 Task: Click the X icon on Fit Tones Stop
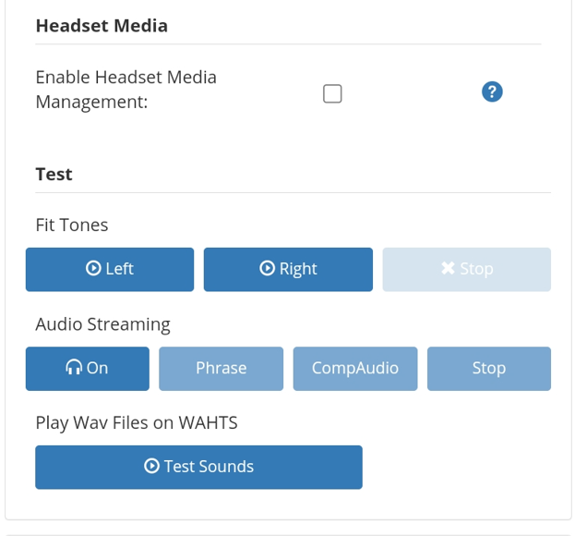pyautogui.click(x=448, y=269)
